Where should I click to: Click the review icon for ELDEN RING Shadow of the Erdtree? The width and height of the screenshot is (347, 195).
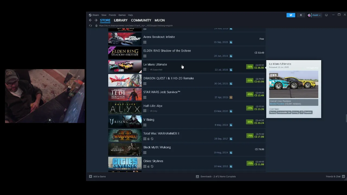pos(231,56)
